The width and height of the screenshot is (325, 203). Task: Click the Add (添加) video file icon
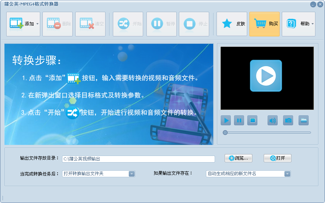pyautogui.click(x=16, y=24)
